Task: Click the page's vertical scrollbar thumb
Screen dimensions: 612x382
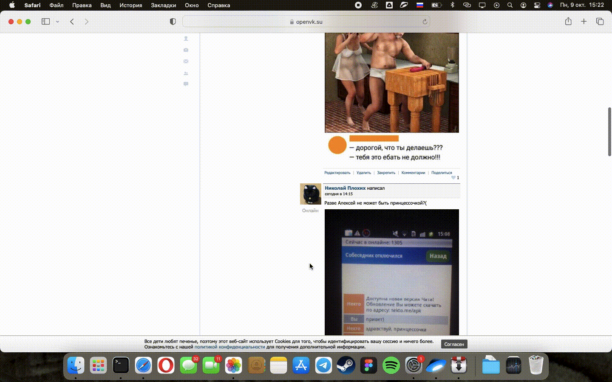Action: pyautogui.click(x=609, y=132)
